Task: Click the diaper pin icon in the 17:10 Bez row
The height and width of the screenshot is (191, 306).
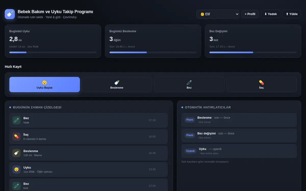Action: pos(17,120)
